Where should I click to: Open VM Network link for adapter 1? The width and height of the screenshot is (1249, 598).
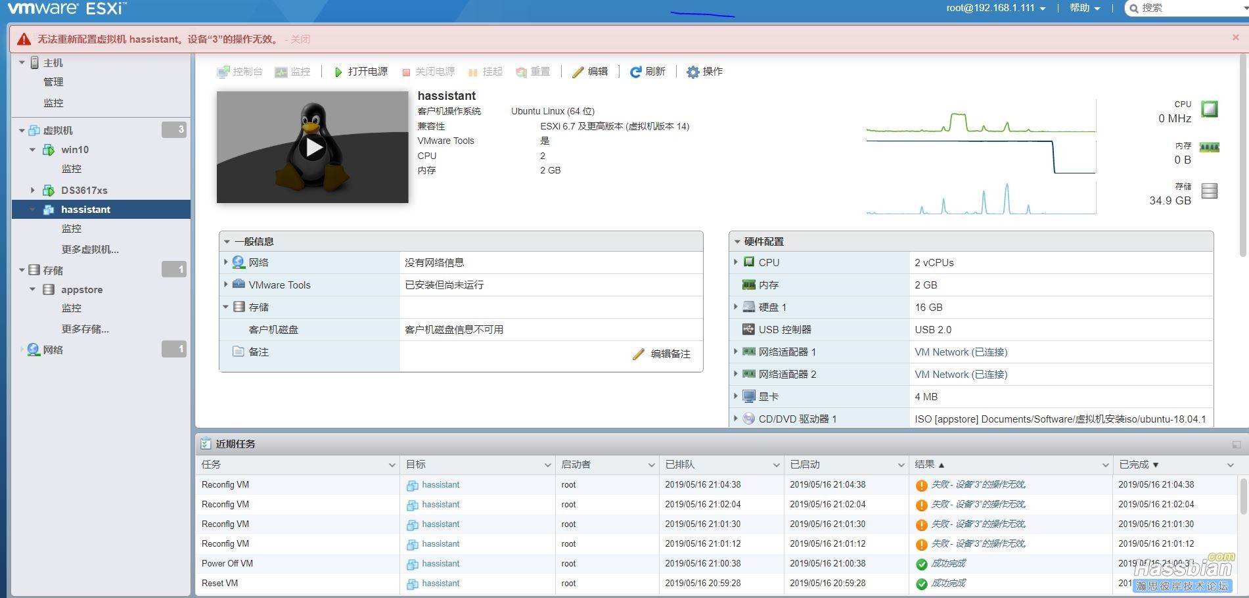click(961, 352)
